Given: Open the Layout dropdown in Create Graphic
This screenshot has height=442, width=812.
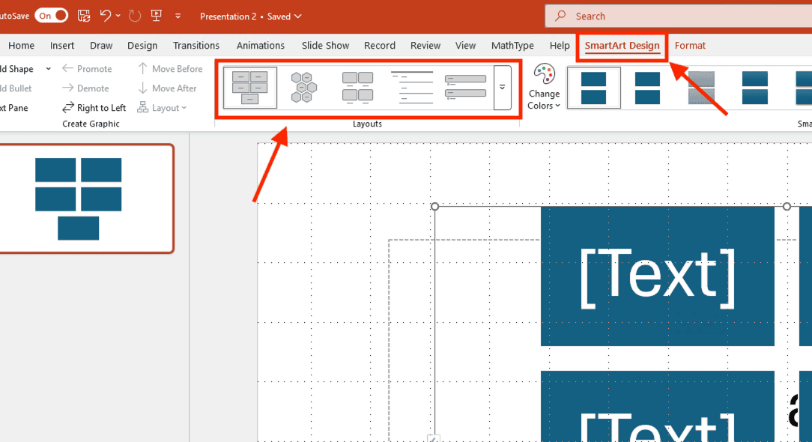Looking at the screenshot, I should pos(162,108).
